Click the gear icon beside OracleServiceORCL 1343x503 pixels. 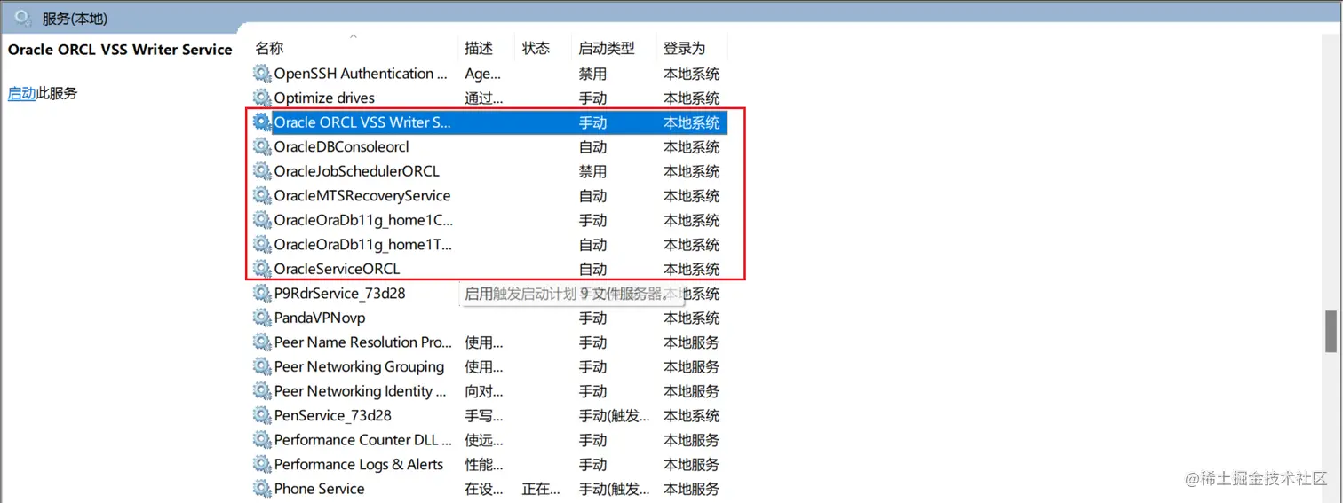coord(262,269)
